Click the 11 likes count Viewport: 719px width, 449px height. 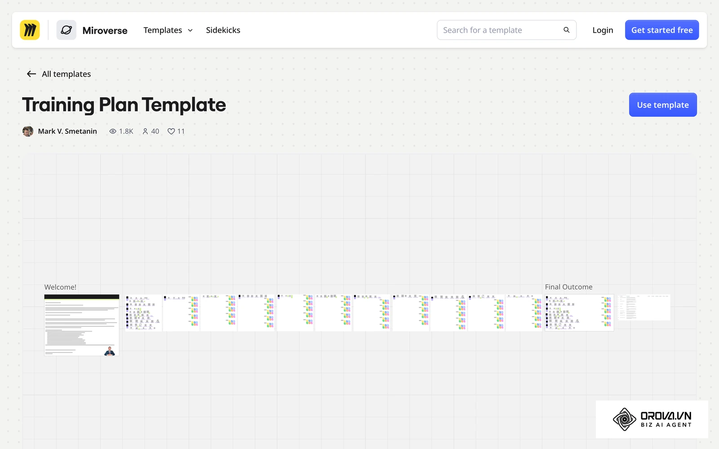pyautogui.click(x=181, y=131)
